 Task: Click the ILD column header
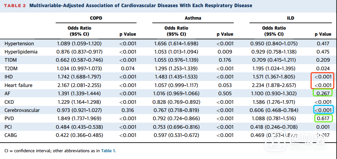[x=290, y=17]
